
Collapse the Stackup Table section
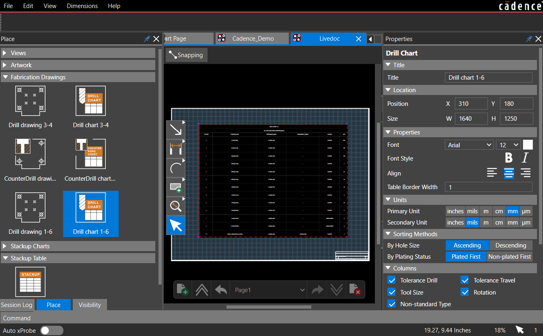point(78,258)
